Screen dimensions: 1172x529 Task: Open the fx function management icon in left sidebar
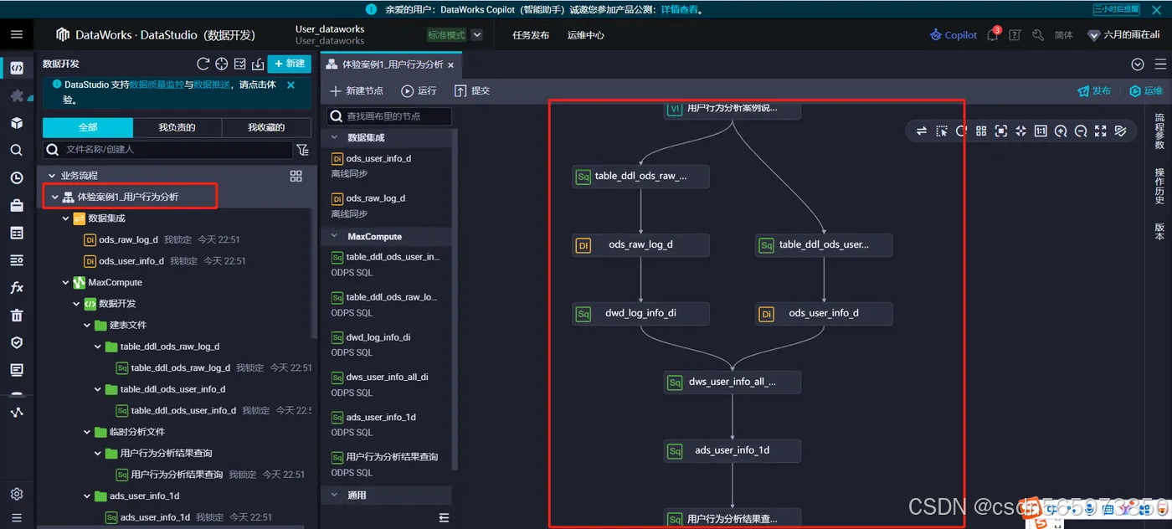pyautogui.click(x=17, y=287)
